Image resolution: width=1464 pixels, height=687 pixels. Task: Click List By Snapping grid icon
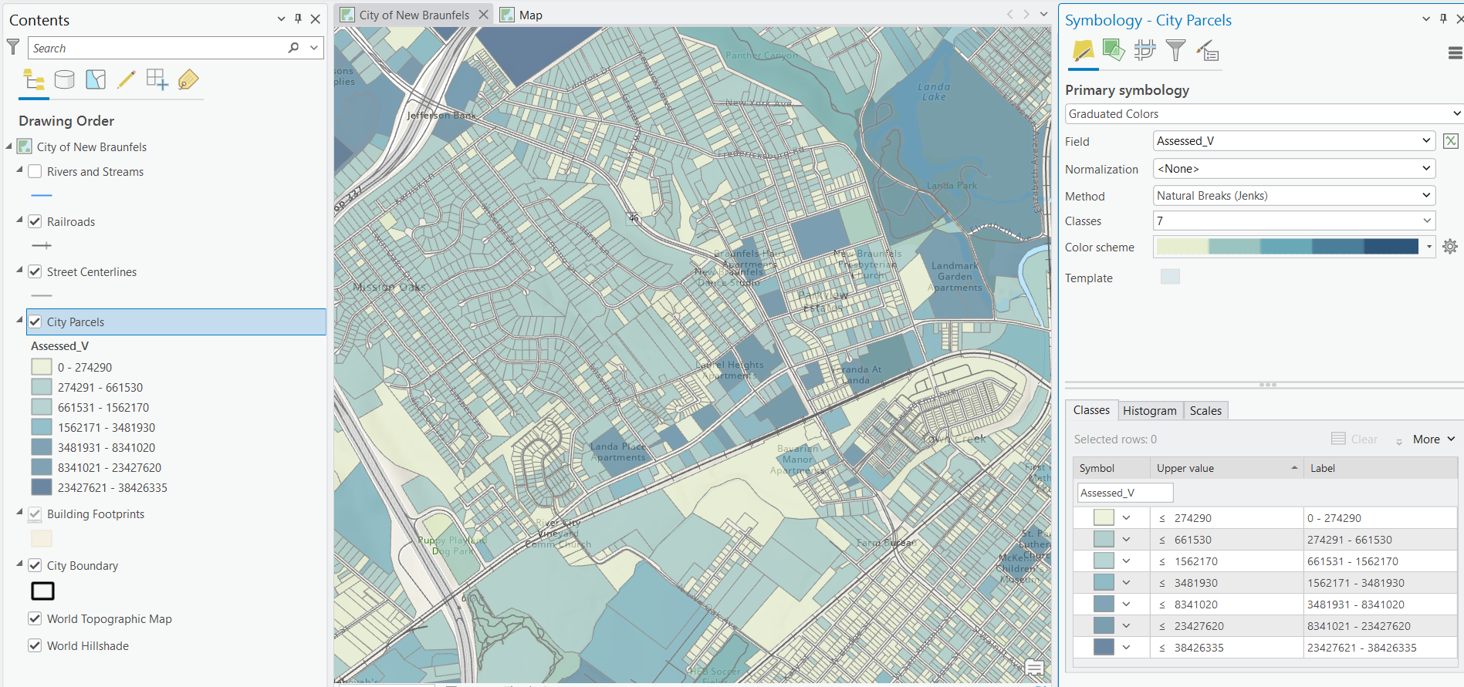coord(157,79)
